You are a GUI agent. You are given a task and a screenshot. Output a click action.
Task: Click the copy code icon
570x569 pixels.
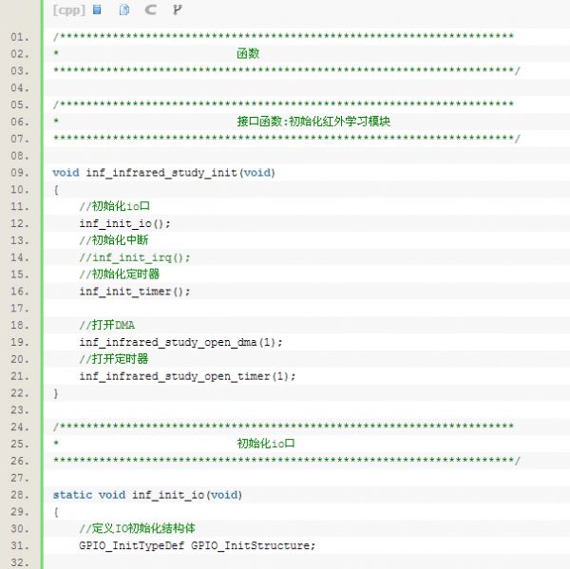(x=124, y=10)
